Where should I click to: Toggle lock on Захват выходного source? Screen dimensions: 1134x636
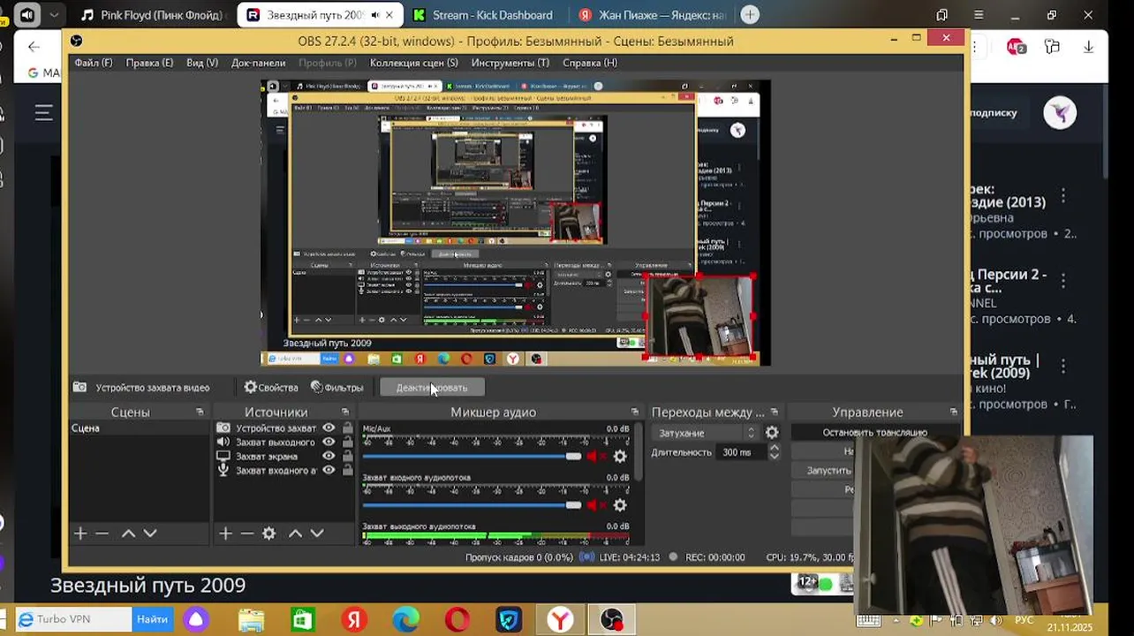(347, 442)
